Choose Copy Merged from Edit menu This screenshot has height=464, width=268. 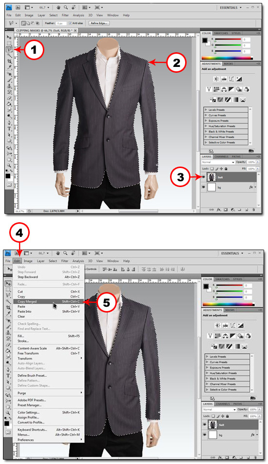coord(49,301)
